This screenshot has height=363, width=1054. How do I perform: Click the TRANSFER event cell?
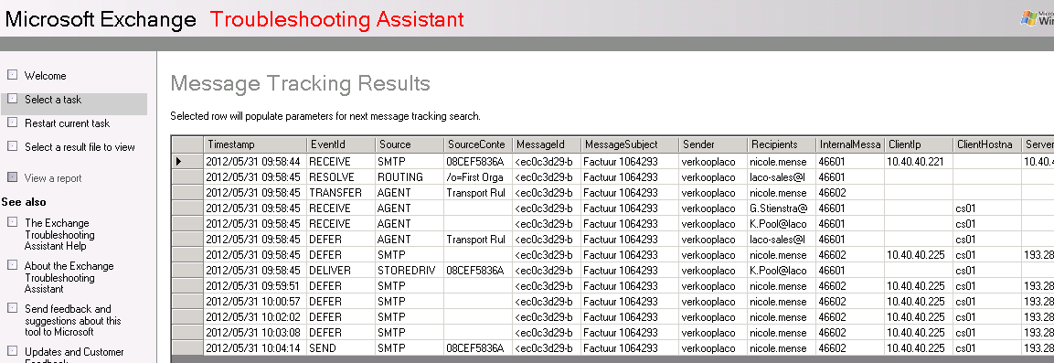pos(340,192)
